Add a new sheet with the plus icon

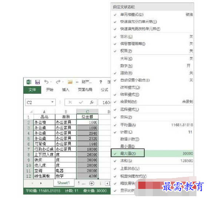pyautogui.click(x=92, y=183)
